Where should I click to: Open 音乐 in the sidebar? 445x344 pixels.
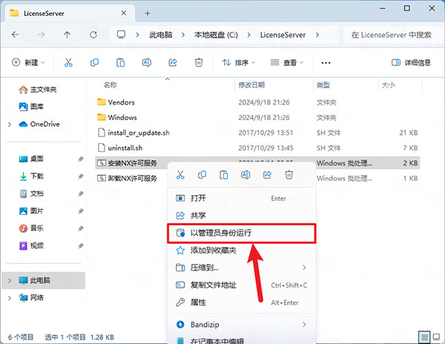coord(31,228)
